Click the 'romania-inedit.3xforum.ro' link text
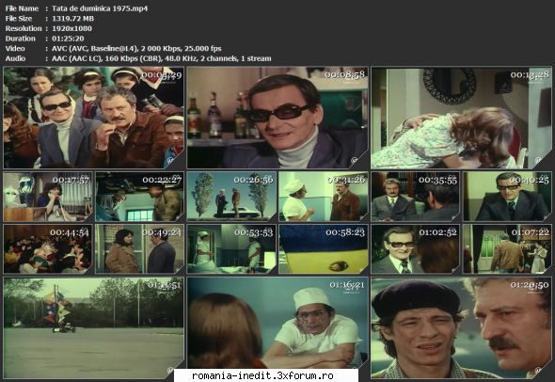 [262, 375]
